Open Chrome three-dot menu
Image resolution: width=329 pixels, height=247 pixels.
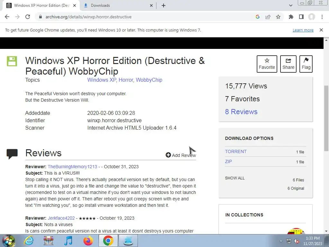(322, 17)
